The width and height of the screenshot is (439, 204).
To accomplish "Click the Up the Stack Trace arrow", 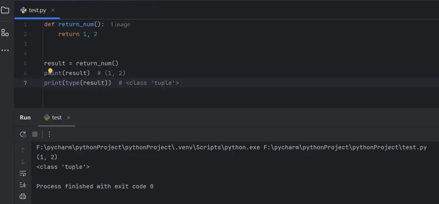I will [x=23, y=150].
